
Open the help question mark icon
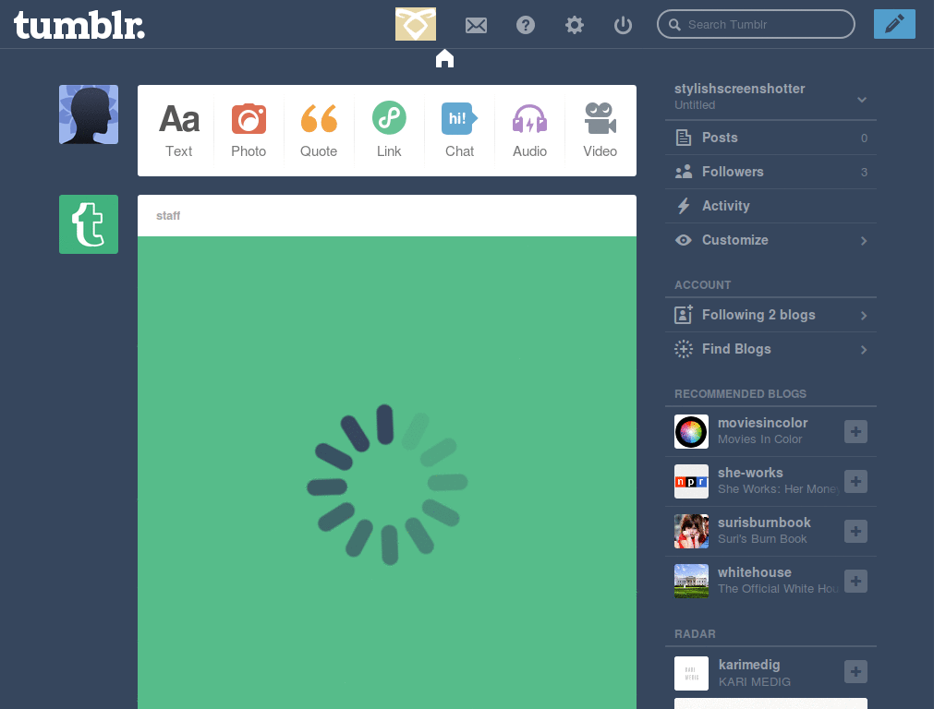pos(526,25)
